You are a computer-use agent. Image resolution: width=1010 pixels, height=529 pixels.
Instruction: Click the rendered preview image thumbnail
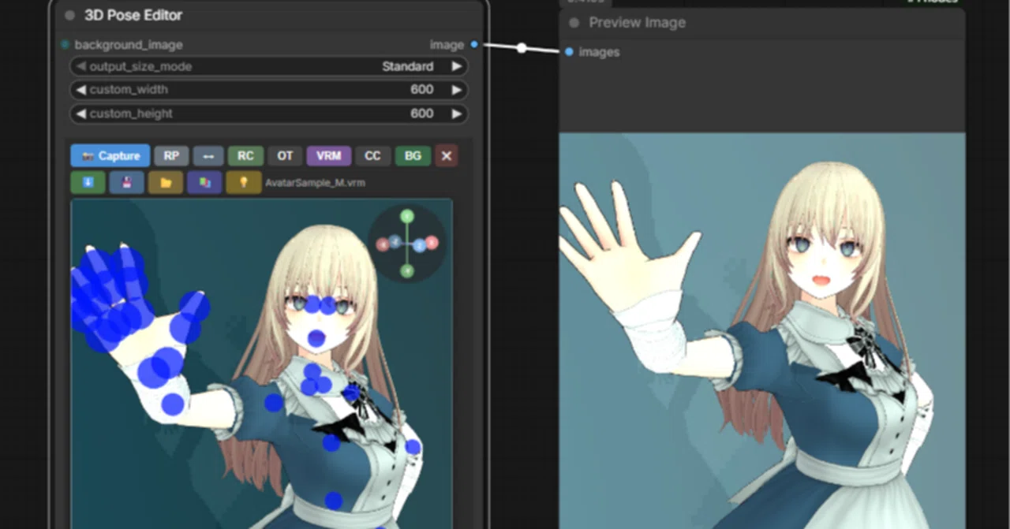[x=762, y=330]
